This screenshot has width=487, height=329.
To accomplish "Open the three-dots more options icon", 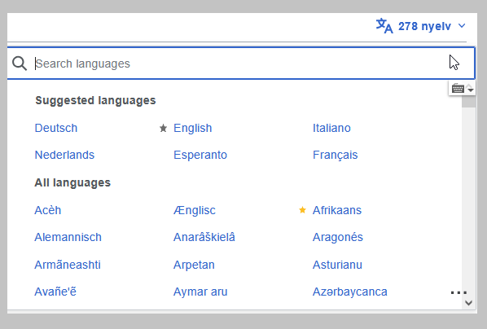I will (x=458, y=292).
